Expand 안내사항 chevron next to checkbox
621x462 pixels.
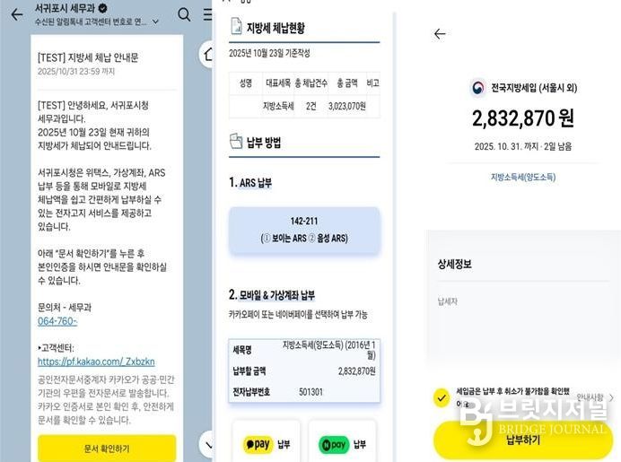(x=611, y=397)
